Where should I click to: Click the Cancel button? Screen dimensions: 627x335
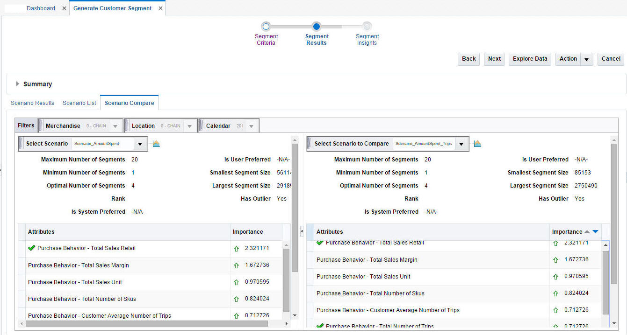[x=611, y=59]
